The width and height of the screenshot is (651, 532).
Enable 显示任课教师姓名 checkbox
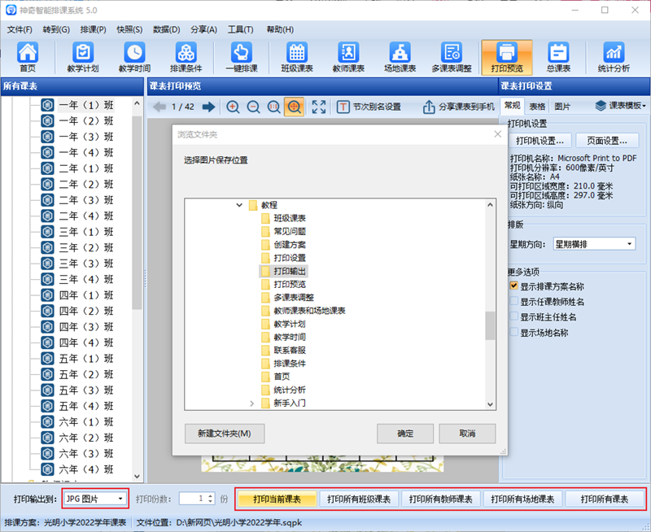click(x=513, y=302)
